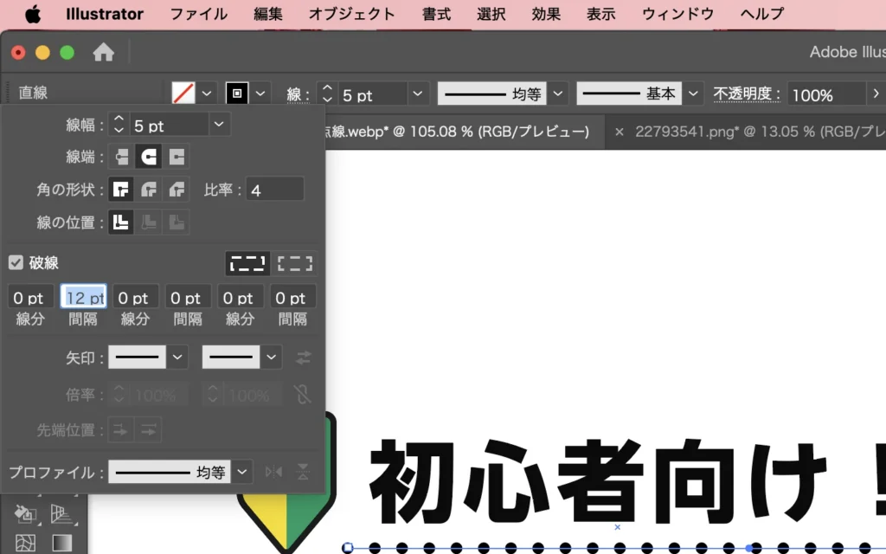Select preserve exact dash lengths option

(247, 263)
